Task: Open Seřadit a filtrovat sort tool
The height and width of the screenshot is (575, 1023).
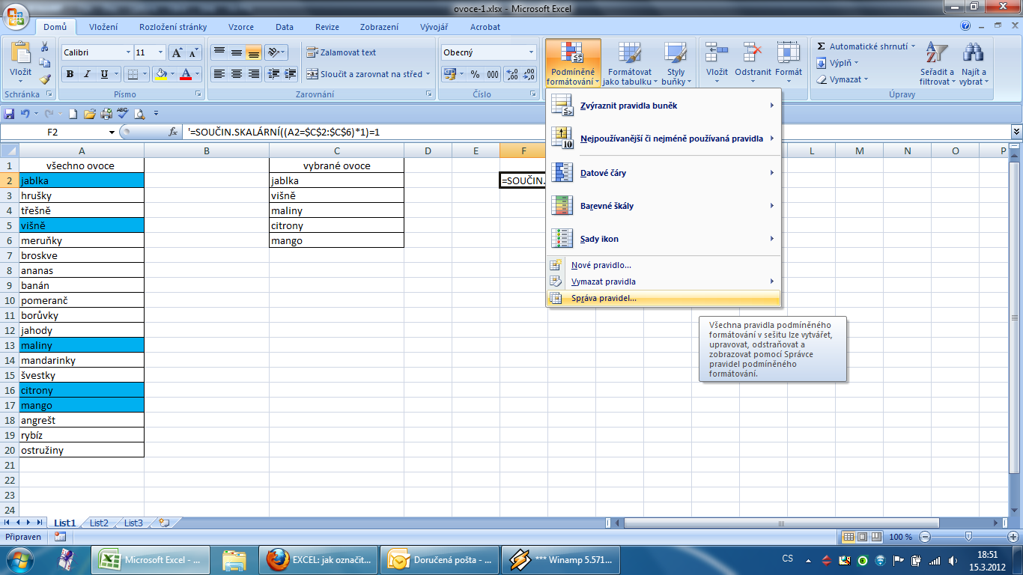Action: 937,64
